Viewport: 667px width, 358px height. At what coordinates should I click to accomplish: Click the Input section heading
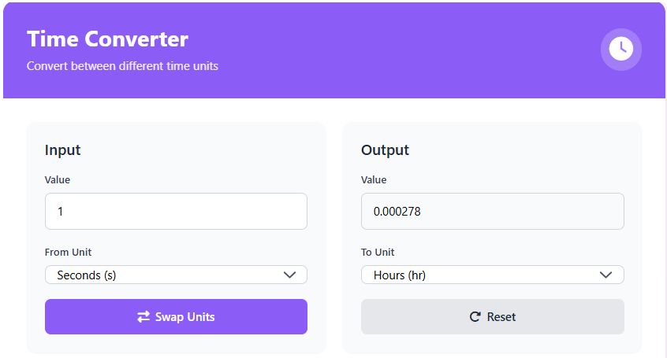[x=63, y=150]
